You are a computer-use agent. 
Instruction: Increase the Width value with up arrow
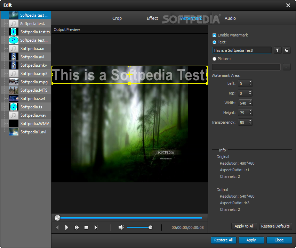pos(250,101)
